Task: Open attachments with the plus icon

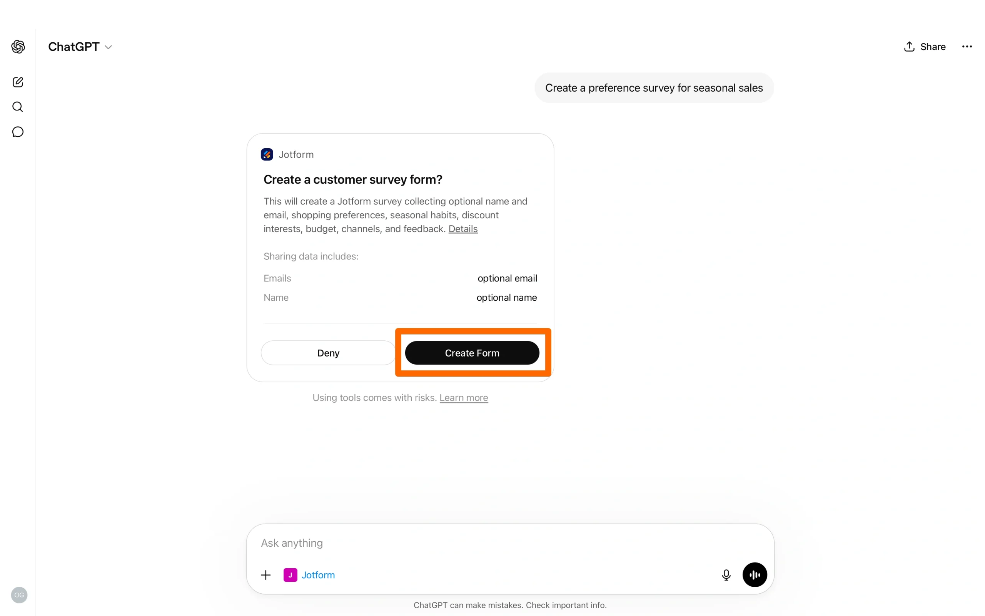Action: tap(266, 574)
